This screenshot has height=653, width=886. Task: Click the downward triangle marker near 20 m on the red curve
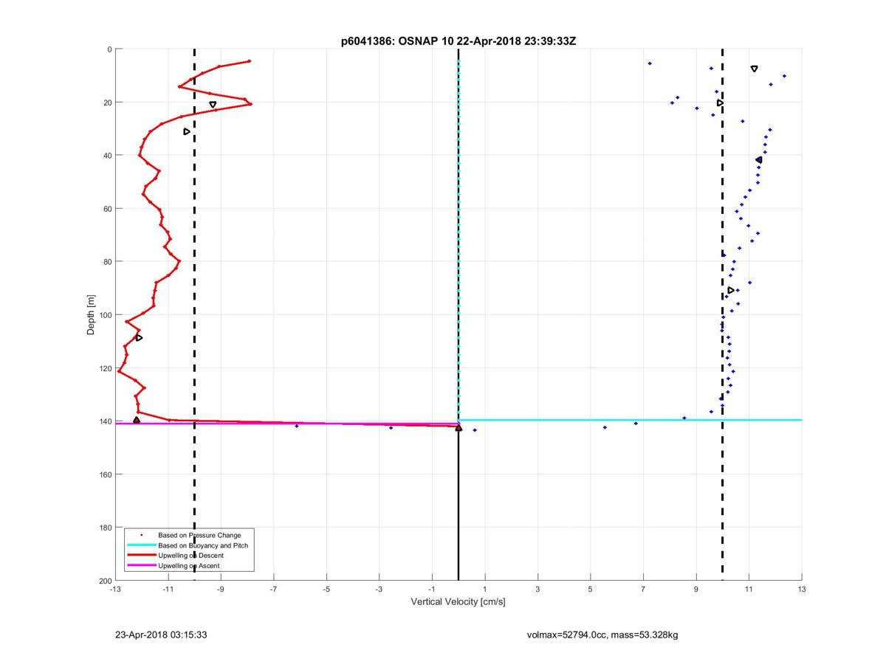click(213, 105)
